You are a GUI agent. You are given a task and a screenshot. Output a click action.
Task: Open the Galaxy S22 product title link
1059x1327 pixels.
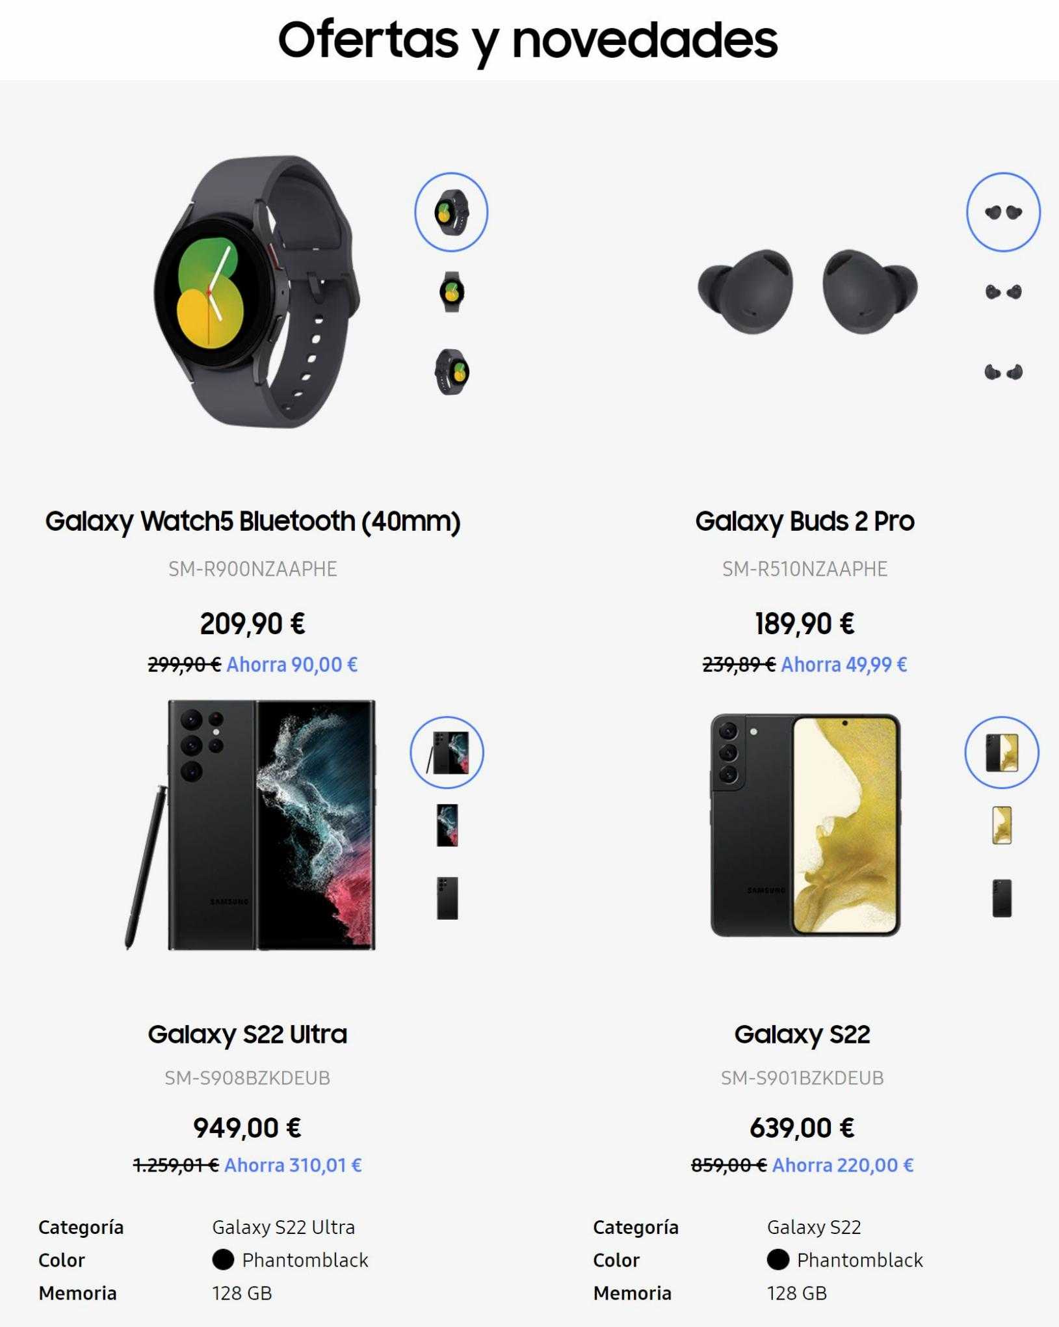802,1034
